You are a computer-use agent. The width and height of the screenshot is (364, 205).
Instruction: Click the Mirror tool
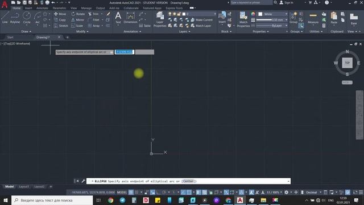click(x=78, y=20)
